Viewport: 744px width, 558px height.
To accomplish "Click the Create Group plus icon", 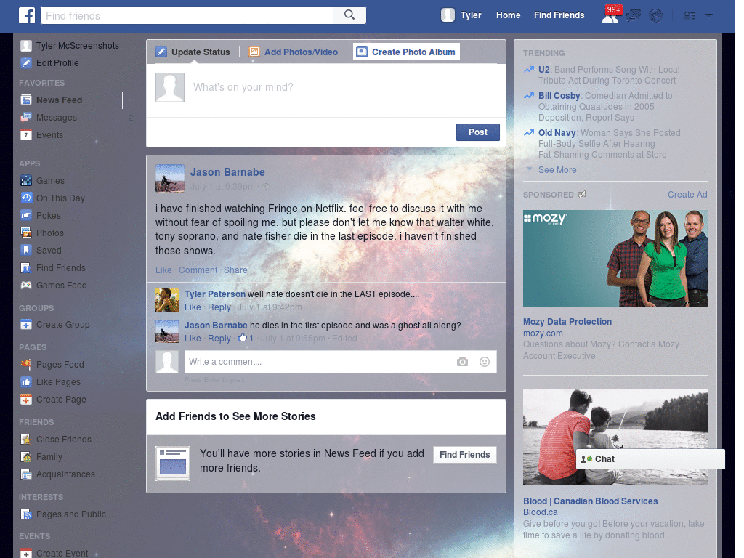I will coord(26,325).
